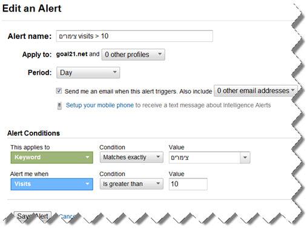
Task: Click the Cancel link
Action: click(68, 217)
